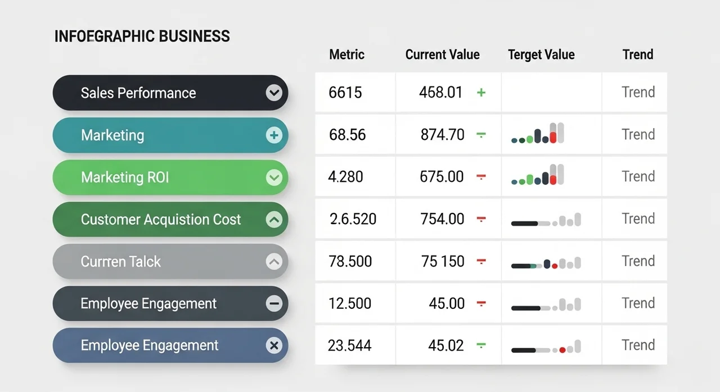Collapse the Curren Talck row chevron
Screen dimensions: 720x392
pyautogui.click(x=274, y=261)
